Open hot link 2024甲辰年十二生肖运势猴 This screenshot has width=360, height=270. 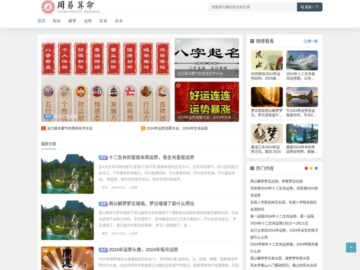pos(284,247)
